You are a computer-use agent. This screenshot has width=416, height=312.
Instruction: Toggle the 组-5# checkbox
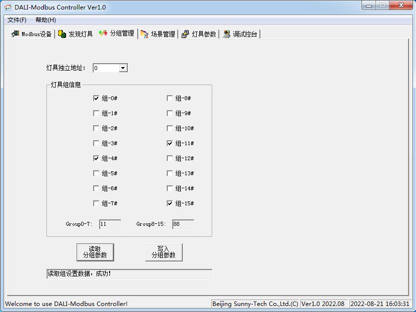[x=96, y=173]
